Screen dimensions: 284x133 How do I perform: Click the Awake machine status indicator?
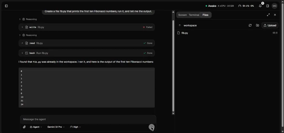pyautogui.click(x=211, y=6)
